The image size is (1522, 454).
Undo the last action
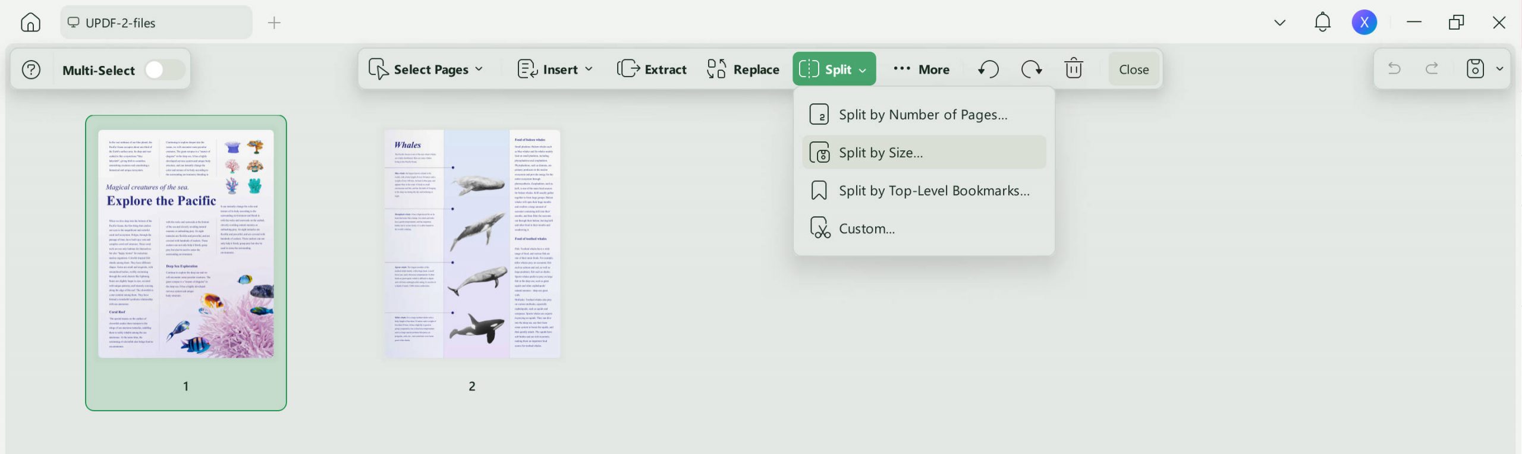tap(1394, 69)
